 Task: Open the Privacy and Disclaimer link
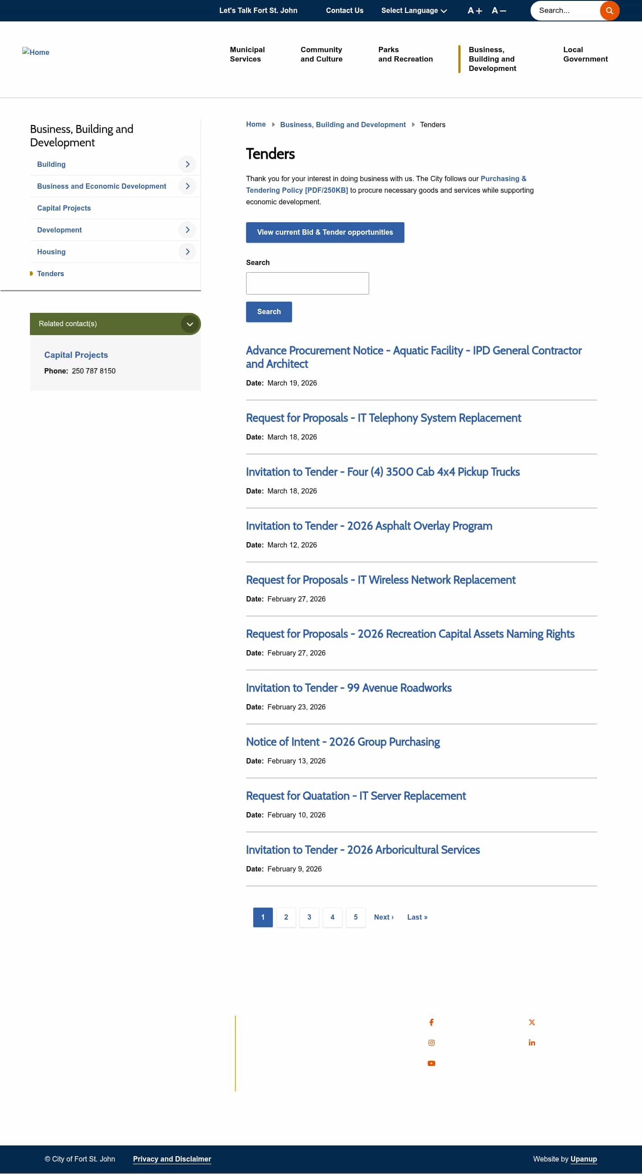pos(172,1159)
